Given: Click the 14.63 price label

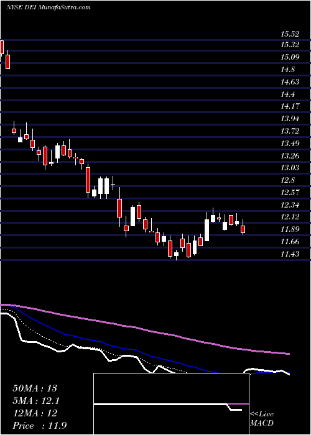Looking at the screenshot, I should click(290, 82).
